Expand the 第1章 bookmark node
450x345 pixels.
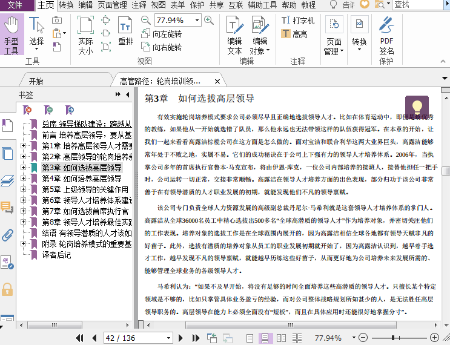tap(23, 146)
